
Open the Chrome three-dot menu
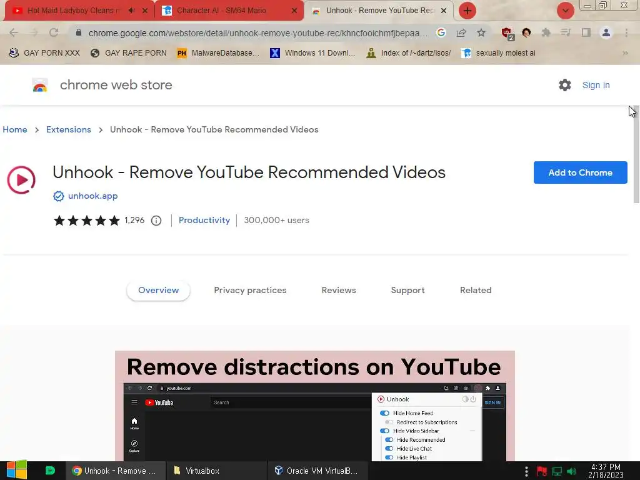point(626,32)
